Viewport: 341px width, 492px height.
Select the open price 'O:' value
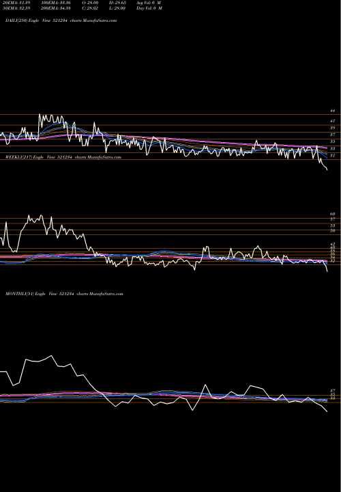(90, 3)
